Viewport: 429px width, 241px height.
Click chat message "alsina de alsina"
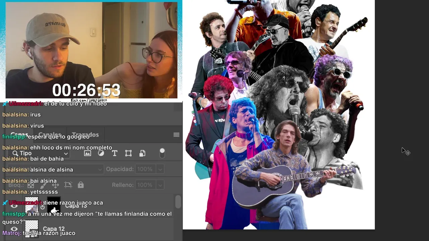pos(52,170)
